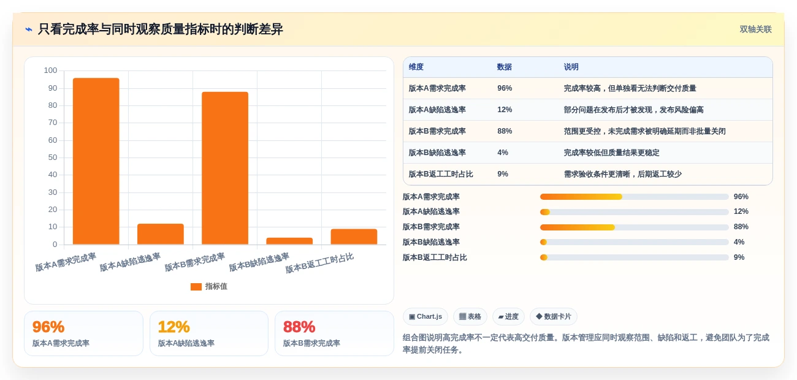Click y-axis label 50 on chart

(53, 158)
